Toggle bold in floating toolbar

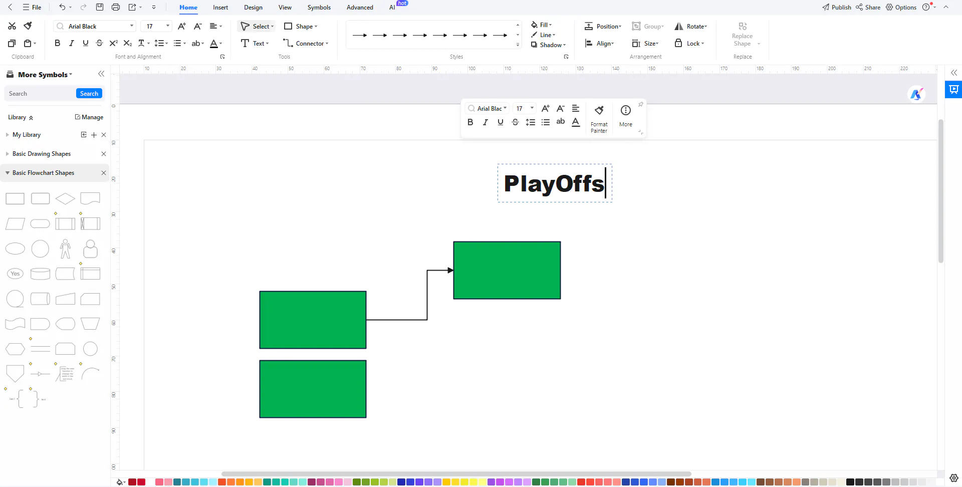point(470,122)
